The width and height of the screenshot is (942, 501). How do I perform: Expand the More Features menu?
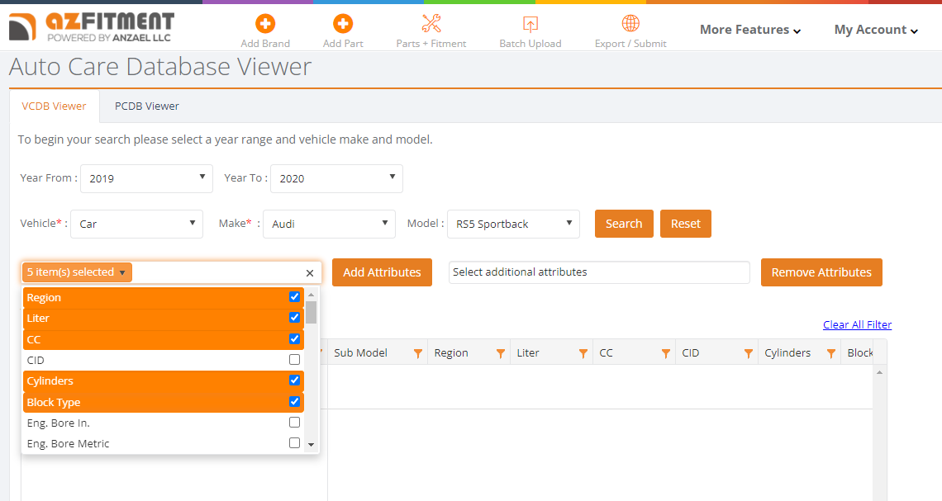point(749,30)
